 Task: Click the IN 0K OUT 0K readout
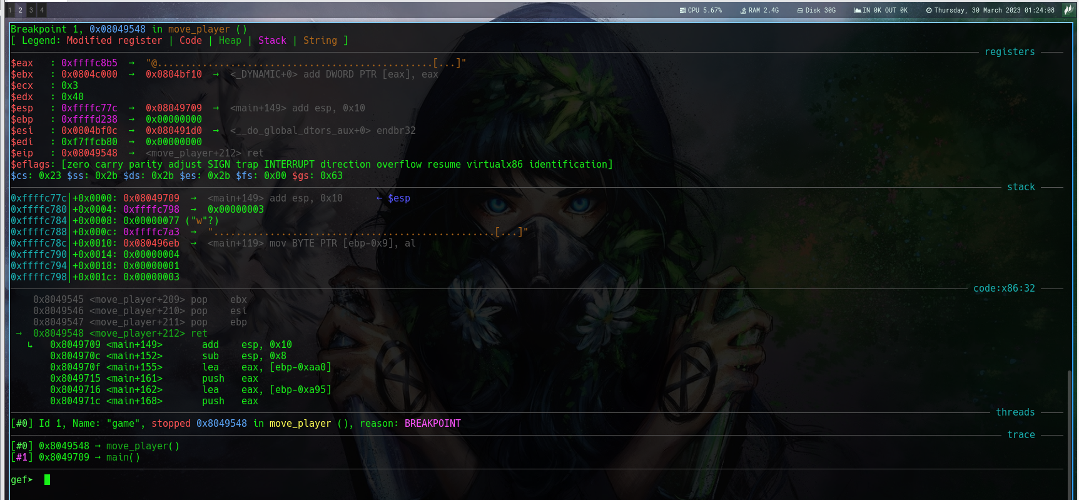point(885,10)
